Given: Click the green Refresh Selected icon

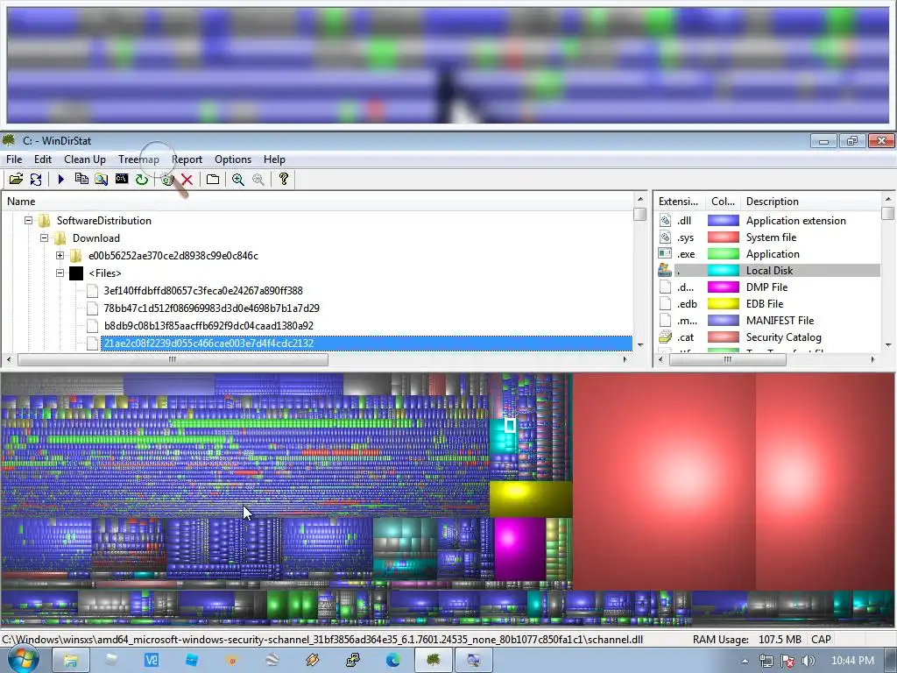Looking at the screenshot, I should click(141, 179).
